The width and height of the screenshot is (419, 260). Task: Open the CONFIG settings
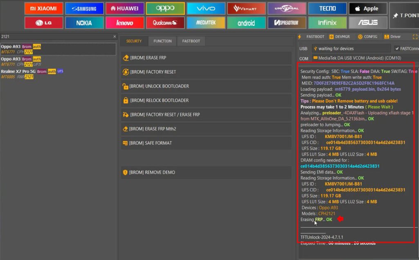368,37
